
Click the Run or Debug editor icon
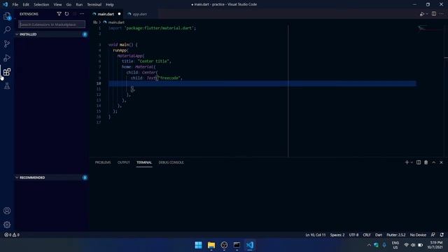coord(421,14)
